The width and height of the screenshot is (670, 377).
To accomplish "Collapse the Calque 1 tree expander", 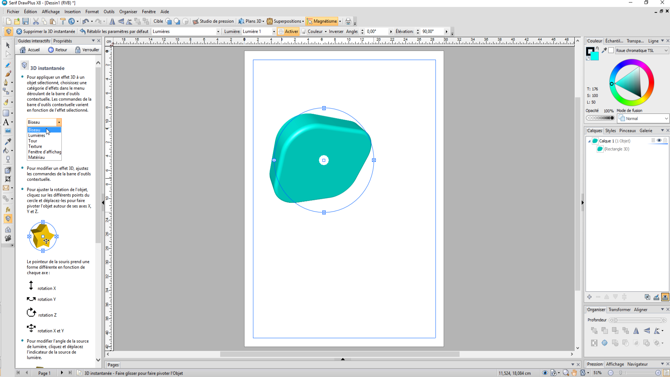I will pyautogui.click(x=589, y=141).
